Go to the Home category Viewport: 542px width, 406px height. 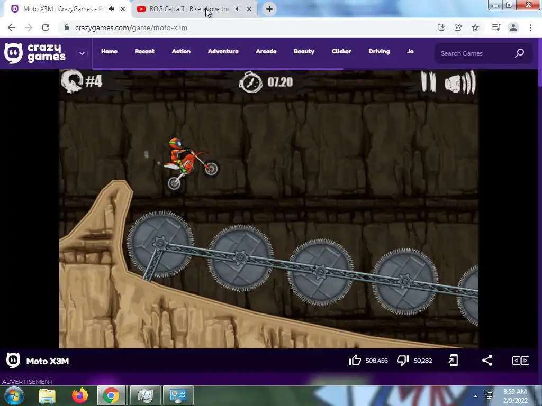pos(109,51)
